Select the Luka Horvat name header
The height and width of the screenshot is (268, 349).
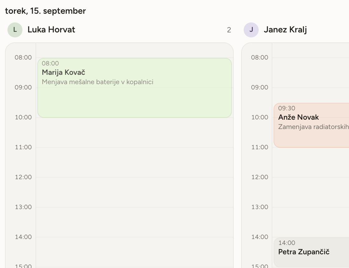51,30
